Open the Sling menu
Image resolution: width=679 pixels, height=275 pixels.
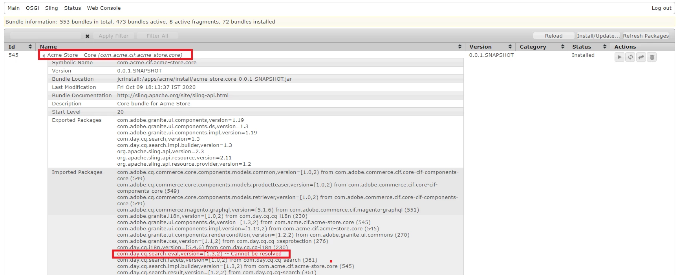[x=51, y=8]
